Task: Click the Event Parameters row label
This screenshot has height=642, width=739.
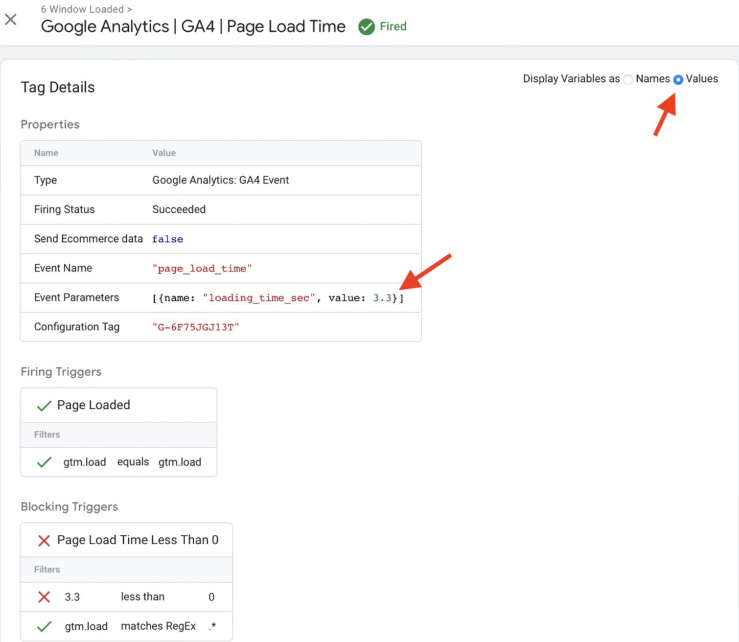Action: click(x=76, y=298)
